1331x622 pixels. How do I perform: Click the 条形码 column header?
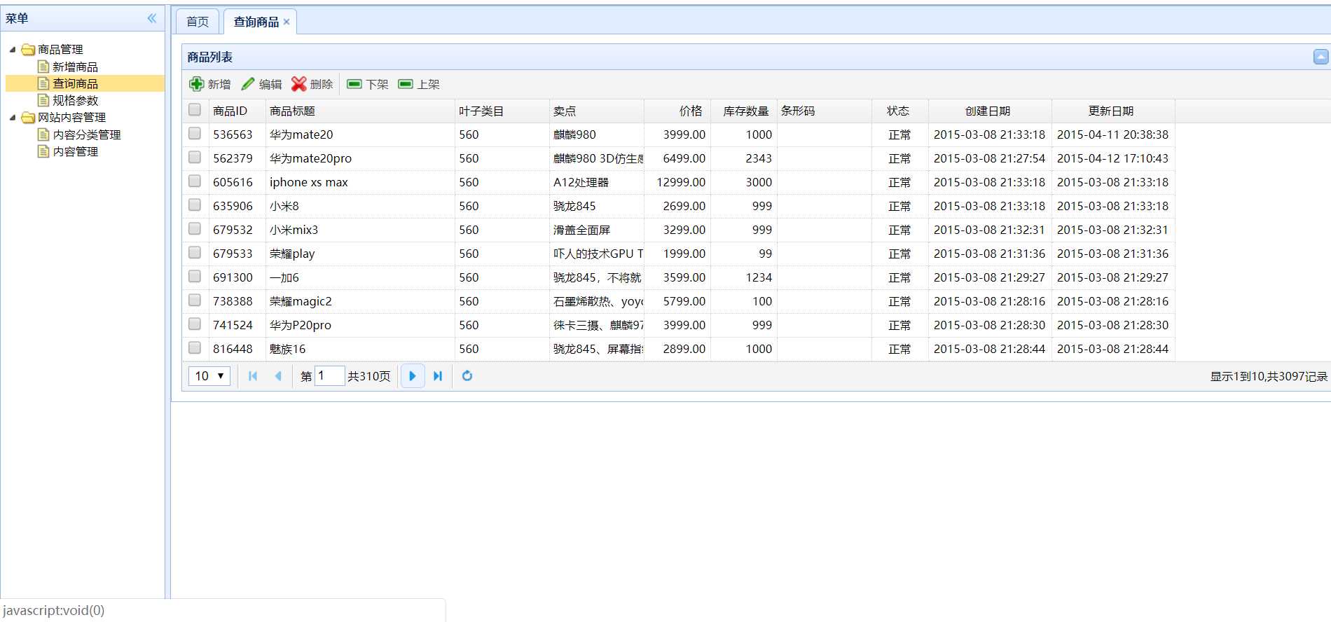pyautogui.click(x=825, y=111)
